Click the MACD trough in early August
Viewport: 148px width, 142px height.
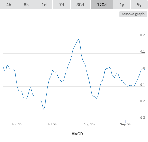tap(97, 99)
